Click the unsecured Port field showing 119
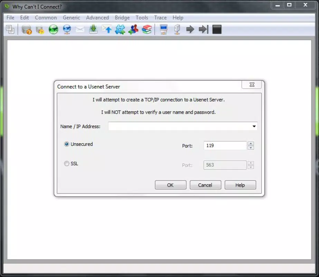Screen dimensions: 319x277 pyautogui.click(x=225, y=145)
